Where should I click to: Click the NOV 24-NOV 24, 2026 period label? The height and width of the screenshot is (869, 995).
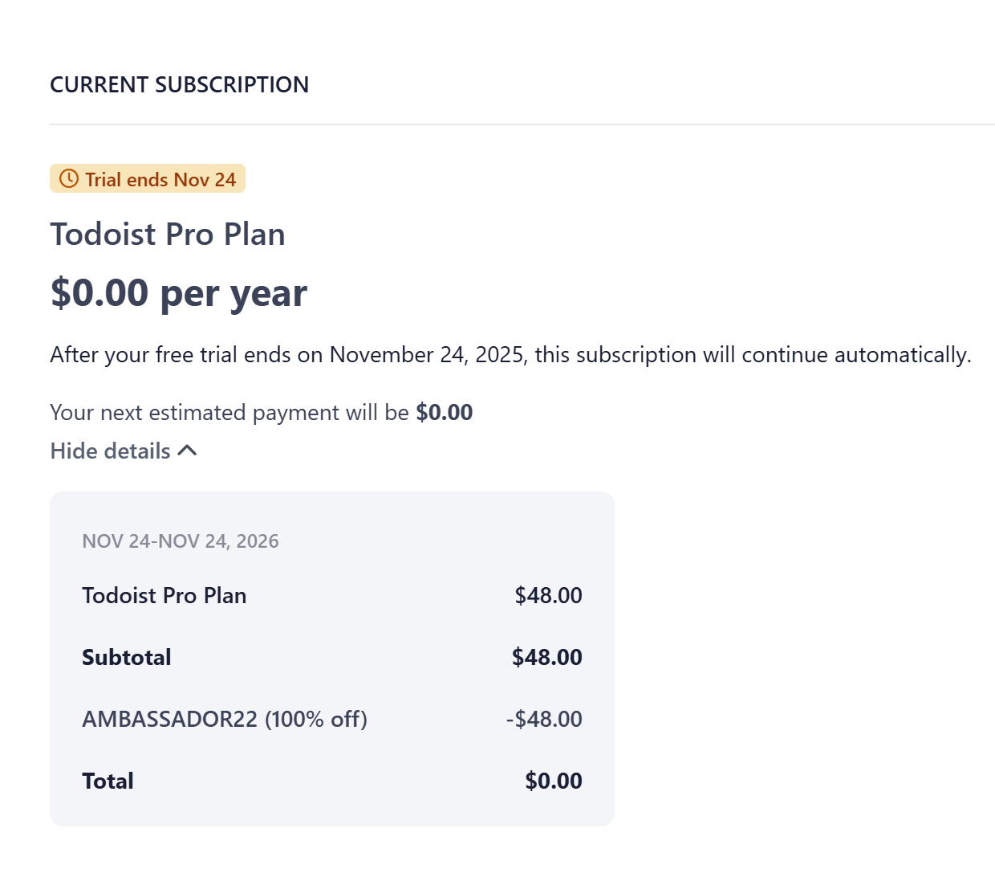click(181, 541)
